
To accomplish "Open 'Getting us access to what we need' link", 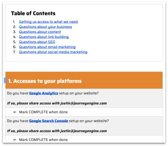I will [x=49, y=22].
